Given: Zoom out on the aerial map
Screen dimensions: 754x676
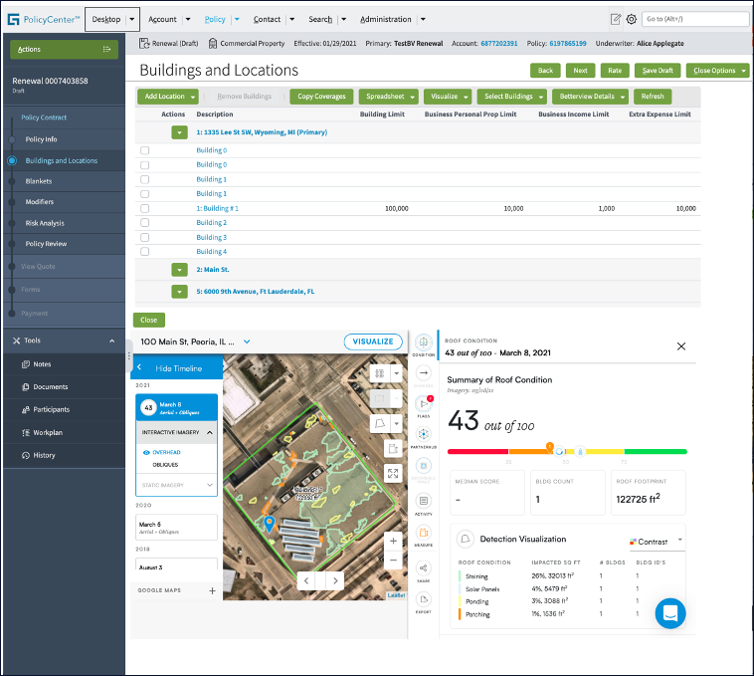Looking at the screenshot, I should (393, 561).
